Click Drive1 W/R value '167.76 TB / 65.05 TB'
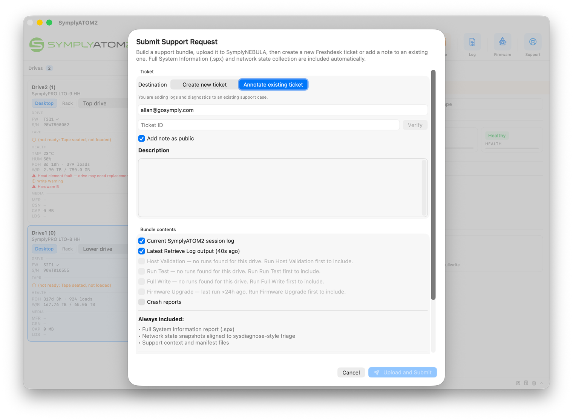Viewport: 573px width, 420px height. point(69,304)
